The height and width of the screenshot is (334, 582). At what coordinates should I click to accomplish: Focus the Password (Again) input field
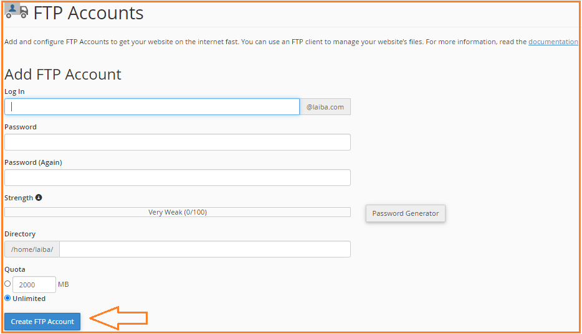pyautogui.click(x=178, y=178)
